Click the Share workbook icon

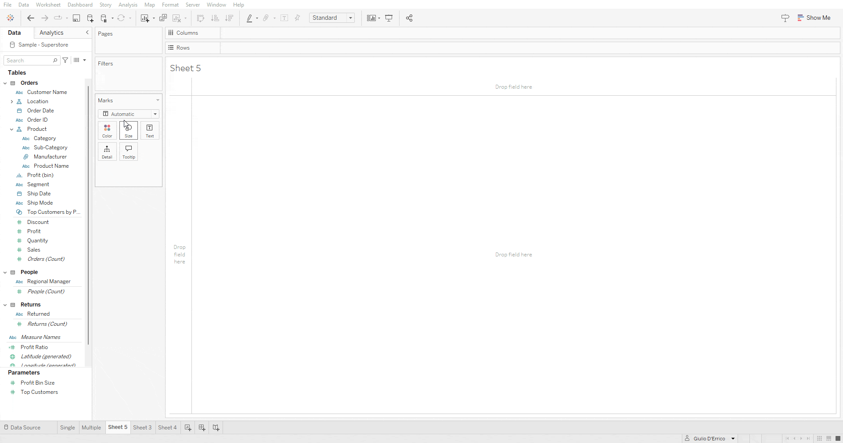pyautogui.click(x=409, y=18)
